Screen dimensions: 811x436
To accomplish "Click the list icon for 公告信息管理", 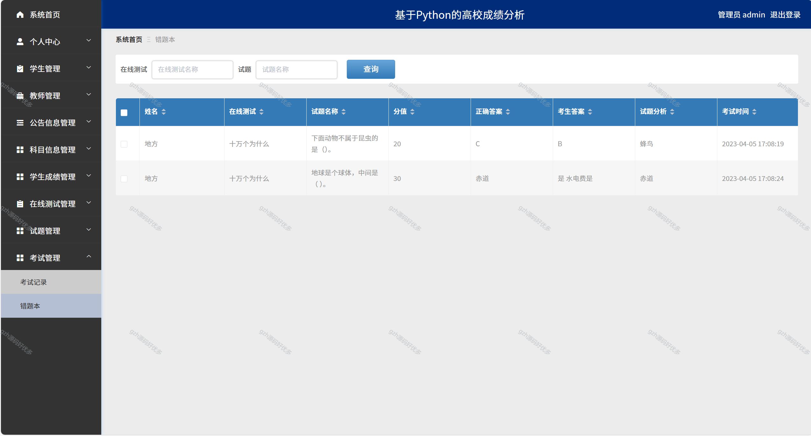I will [20, 123].
